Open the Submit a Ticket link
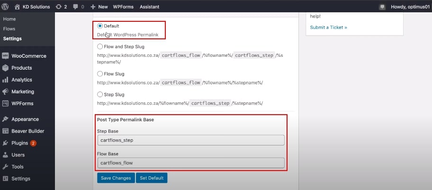Screen dimensions: 432x190 pyautogui.click(x=328, y=27)
